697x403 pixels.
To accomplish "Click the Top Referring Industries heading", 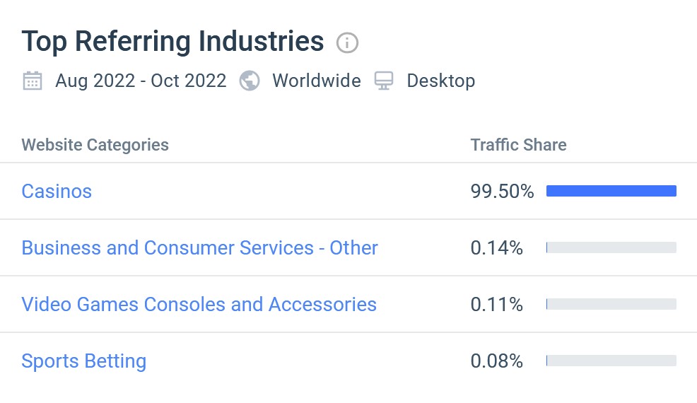I will (x=172, y=42).
